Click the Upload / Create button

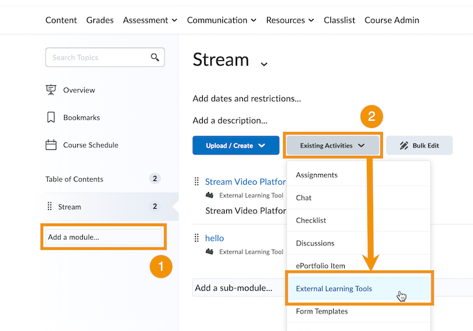(235, 145)
